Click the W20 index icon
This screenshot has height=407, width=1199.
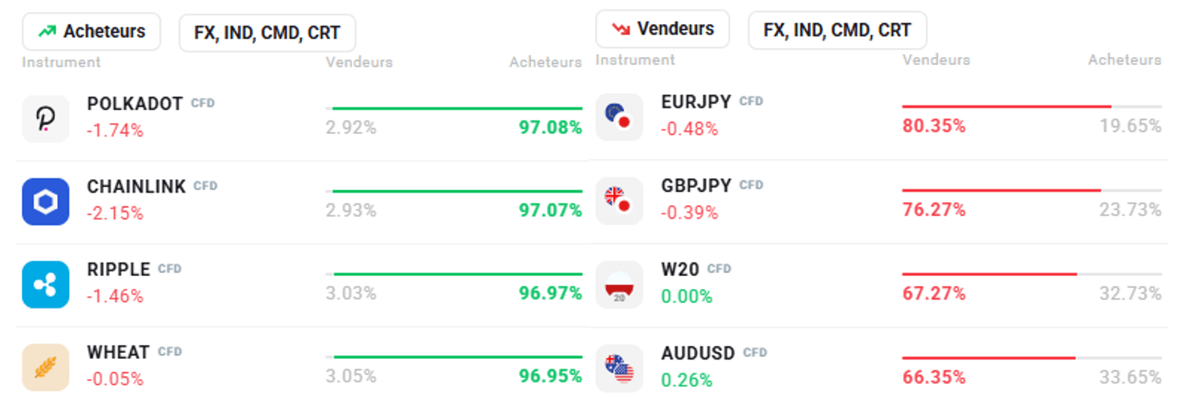[x=618, y=285]
